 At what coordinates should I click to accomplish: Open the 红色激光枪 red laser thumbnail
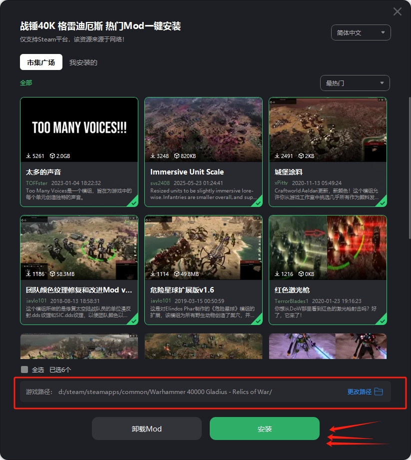[328, 247]
